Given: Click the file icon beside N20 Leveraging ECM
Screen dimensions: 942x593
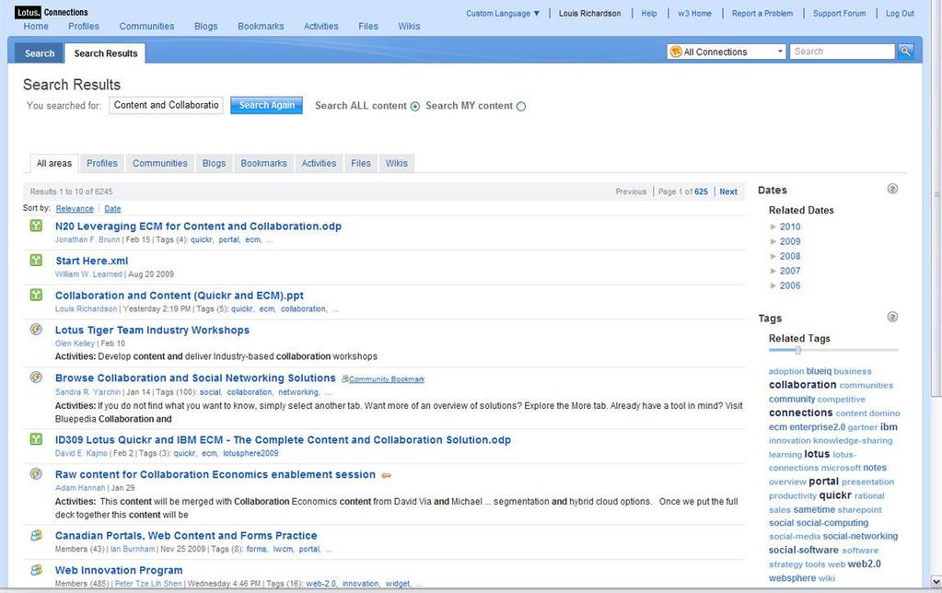Looking at the screenshot, I should click(x=36, y=226).
